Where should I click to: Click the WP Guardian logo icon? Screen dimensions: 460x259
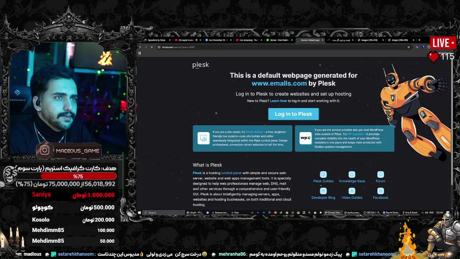pyautogui.click(x=305, y=138)
